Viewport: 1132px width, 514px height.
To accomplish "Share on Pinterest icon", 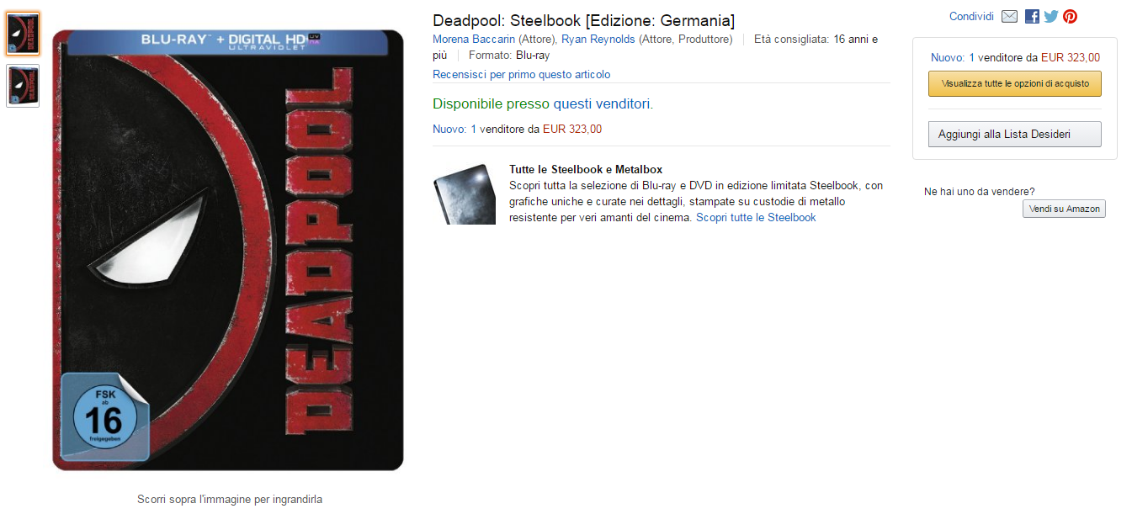I will click(1071, 17).
